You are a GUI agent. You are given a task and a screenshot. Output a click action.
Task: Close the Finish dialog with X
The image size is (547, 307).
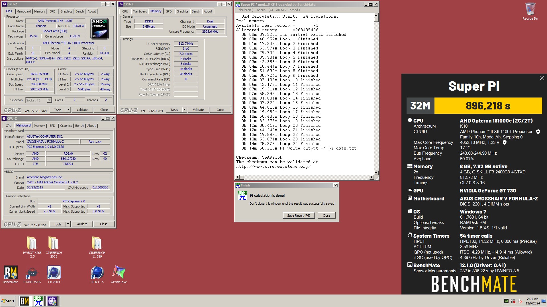[336, 185]
